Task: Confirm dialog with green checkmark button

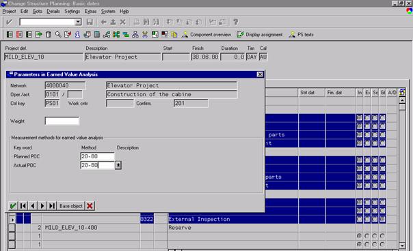Action: click(x=13, y=206)
